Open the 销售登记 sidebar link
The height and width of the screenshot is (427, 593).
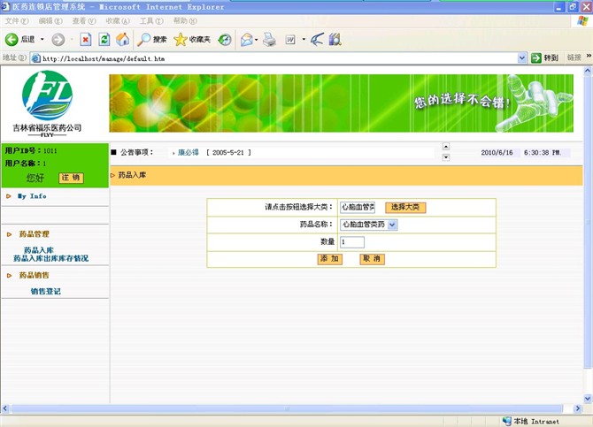pyautogui.click(x=45, y=291)
